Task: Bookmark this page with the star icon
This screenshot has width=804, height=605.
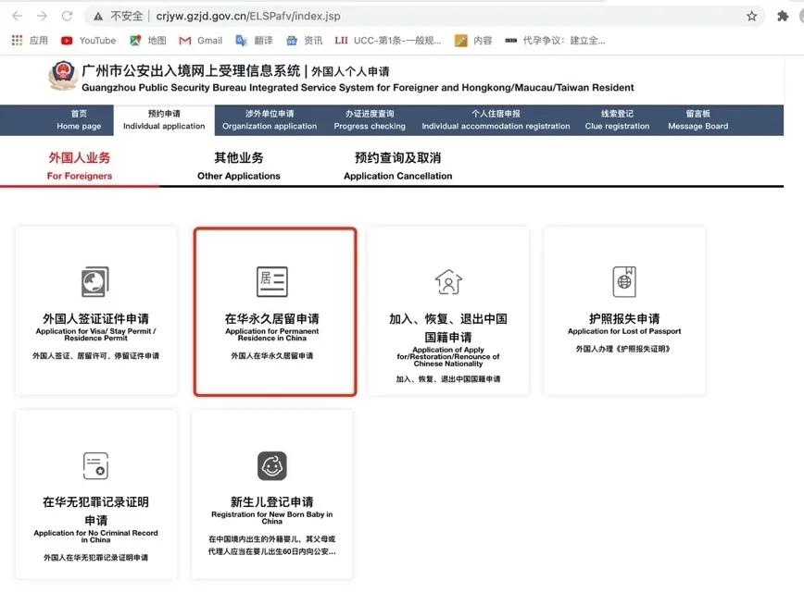Action: (x=753, y=15)
